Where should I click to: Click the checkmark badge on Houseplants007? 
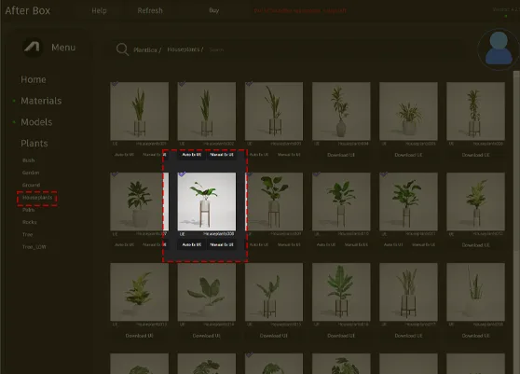point(115,173)
